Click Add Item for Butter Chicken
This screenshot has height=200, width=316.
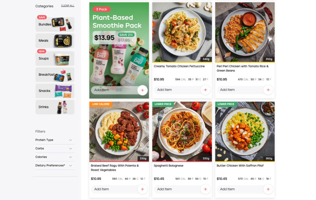[x=240, y=189]
